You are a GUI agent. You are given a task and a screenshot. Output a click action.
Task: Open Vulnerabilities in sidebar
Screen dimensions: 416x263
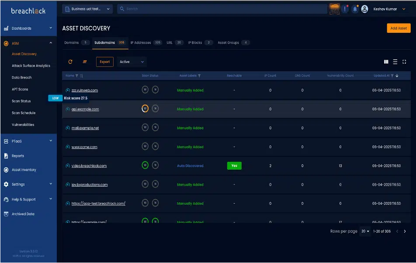(x=23, y=125)
